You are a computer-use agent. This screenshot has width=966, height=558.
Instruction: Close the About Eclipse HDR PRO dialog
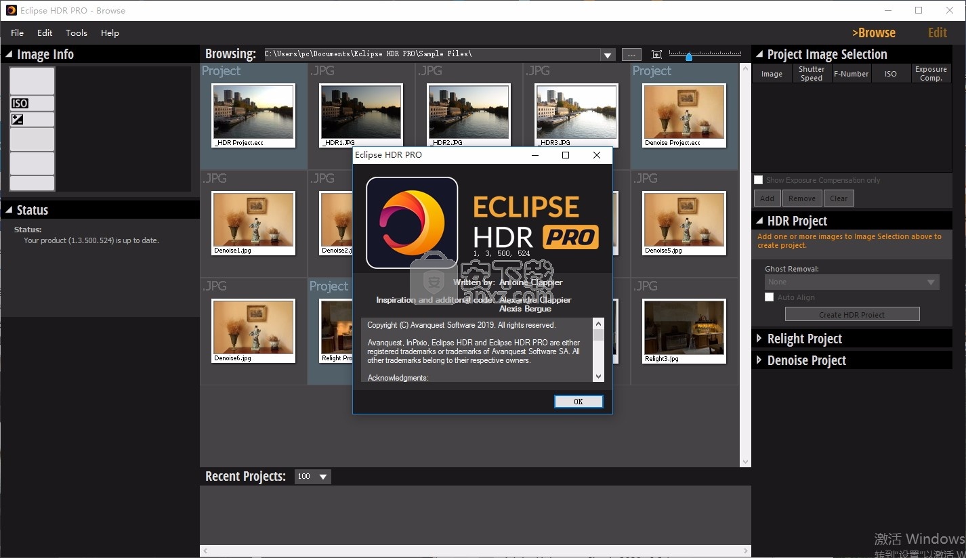pos(597,155)
